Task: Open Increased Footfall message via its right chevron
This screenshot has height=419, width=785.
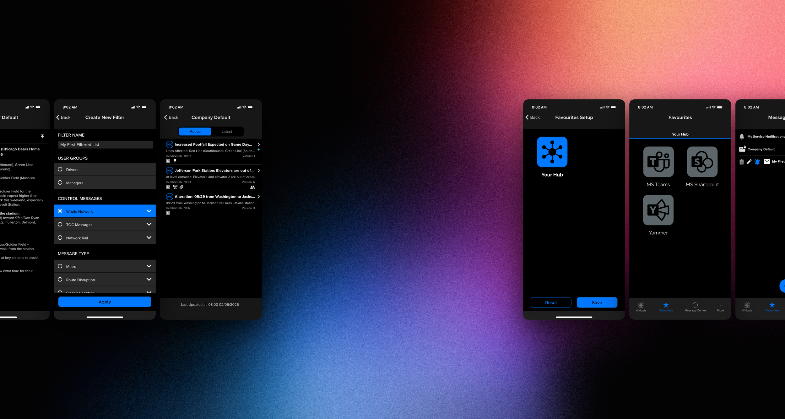Action: (x=258, y=144)
